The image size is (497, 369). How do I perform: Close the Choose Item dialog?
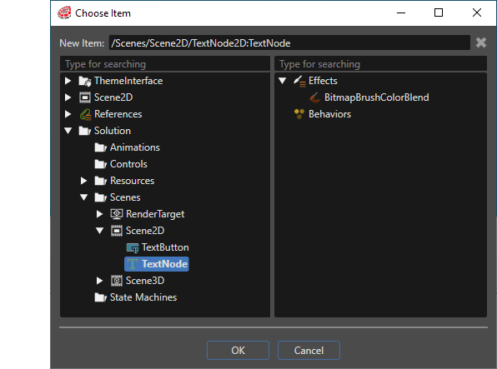tap(477, 13)
